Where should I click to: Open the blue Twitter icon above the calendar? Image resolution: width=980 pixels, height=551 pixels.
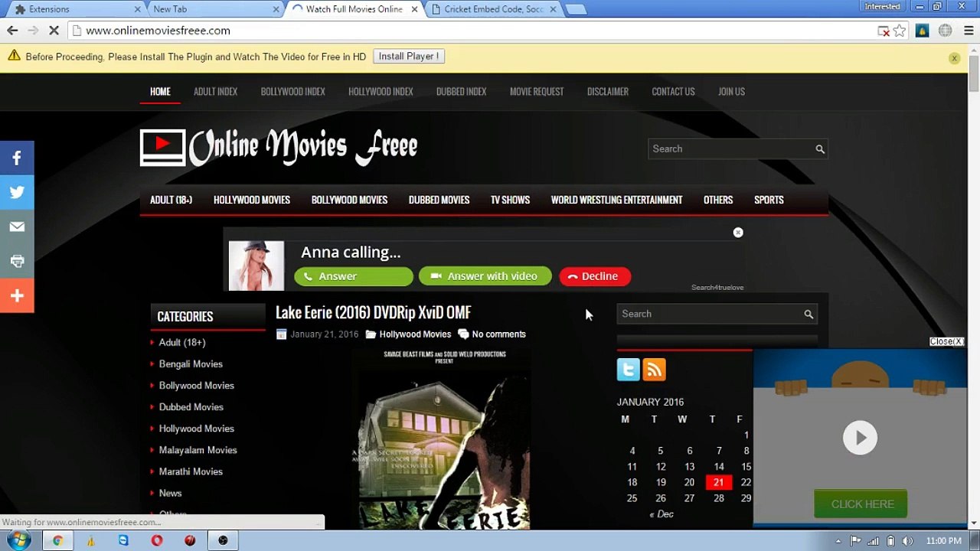[x=629, y=370]
